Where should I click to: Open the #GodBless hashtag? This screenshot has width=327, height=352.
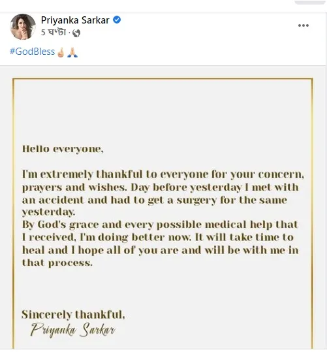click(x=32, y=52)
